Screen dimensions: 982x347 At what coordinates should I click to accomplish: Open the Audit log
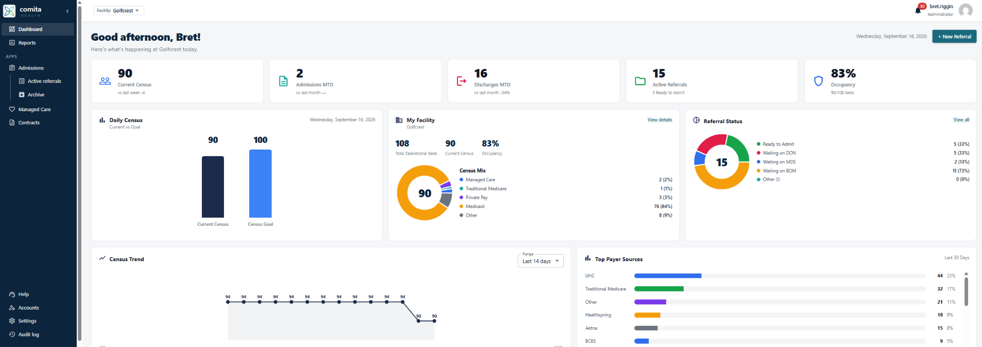(38, 335)
